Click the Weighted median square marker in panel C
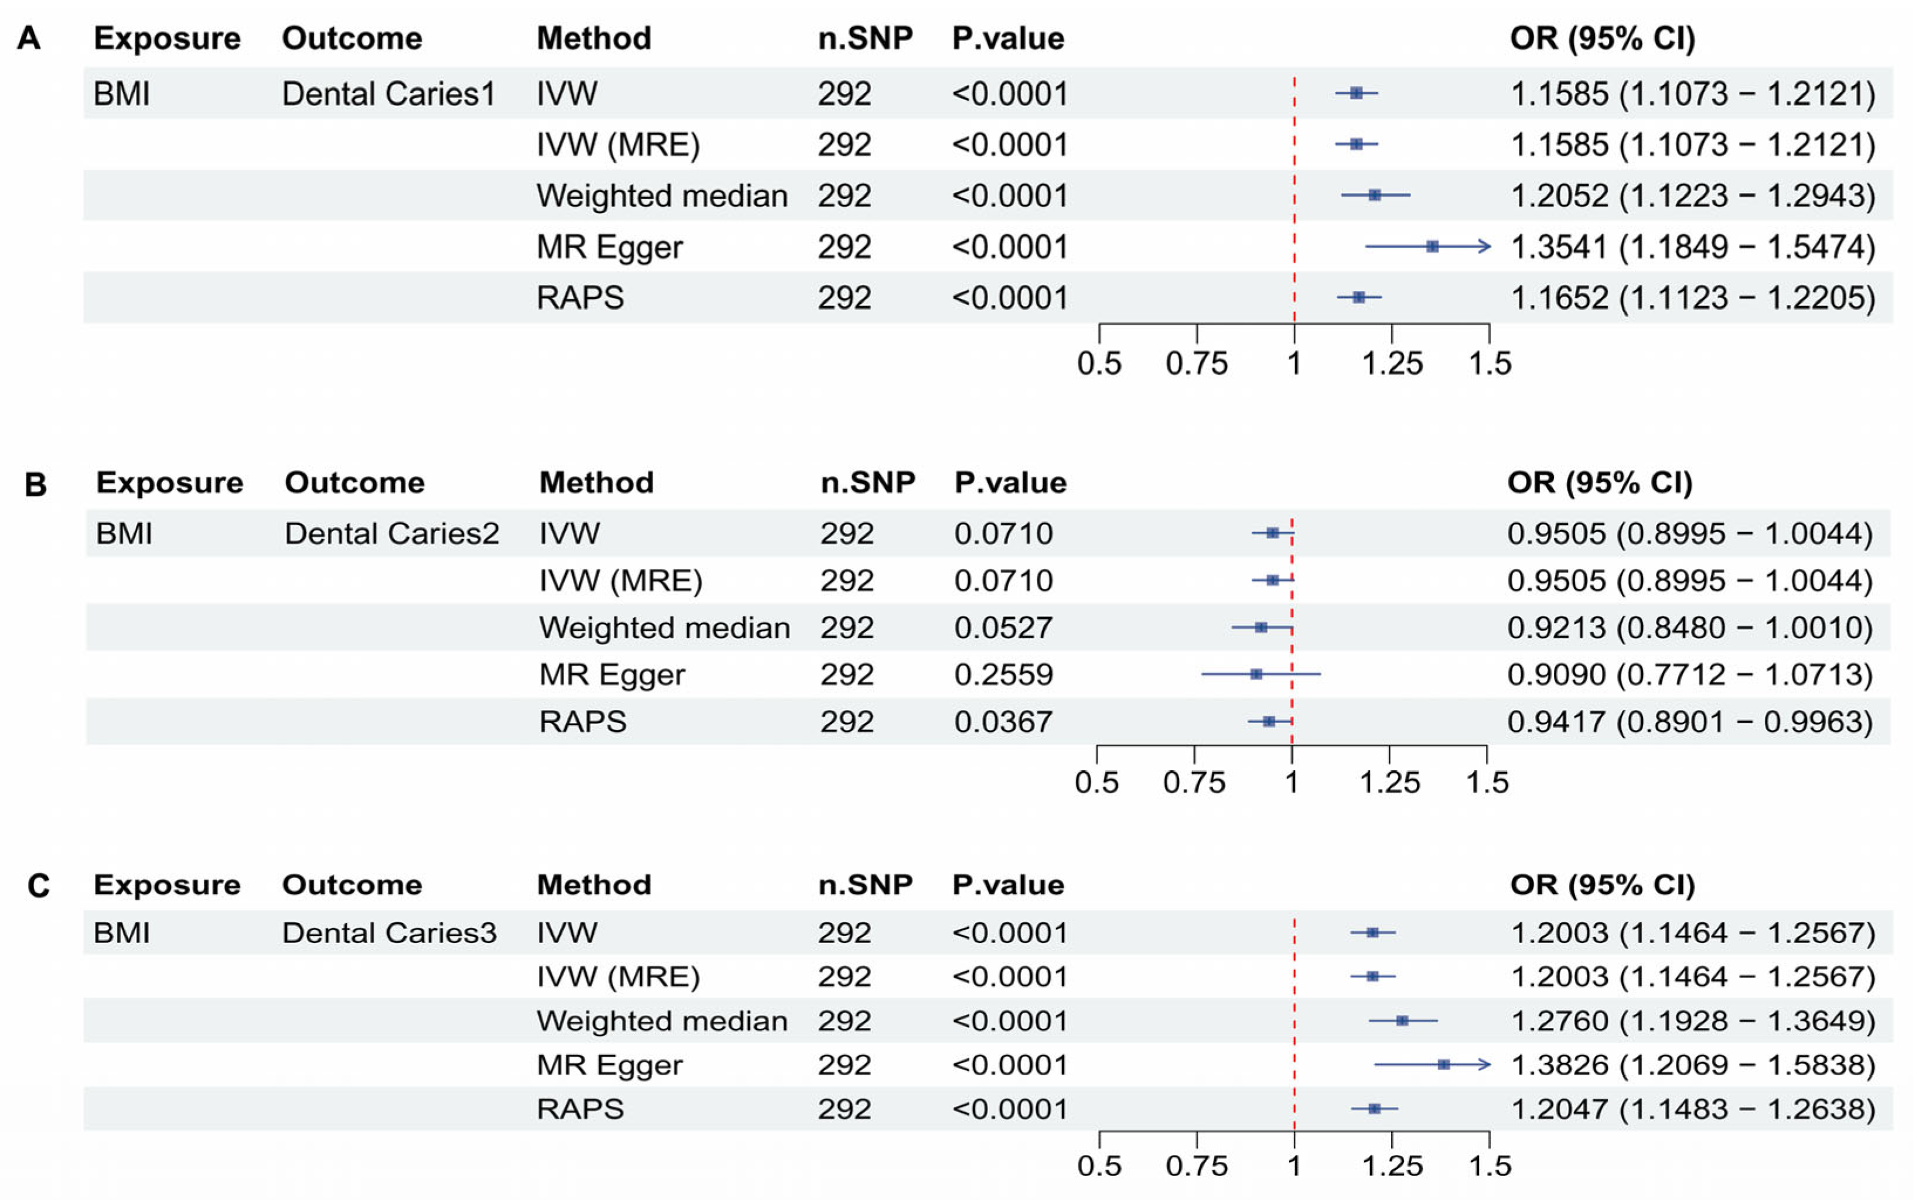Image resolution: width=1913 pixels, height=1200 pixels. [x=1402, y=1021]
